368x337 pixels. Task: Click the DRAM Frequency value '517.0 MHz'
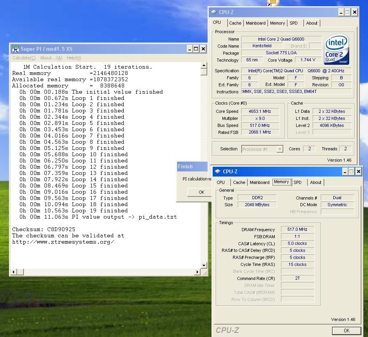coord(297,230)
